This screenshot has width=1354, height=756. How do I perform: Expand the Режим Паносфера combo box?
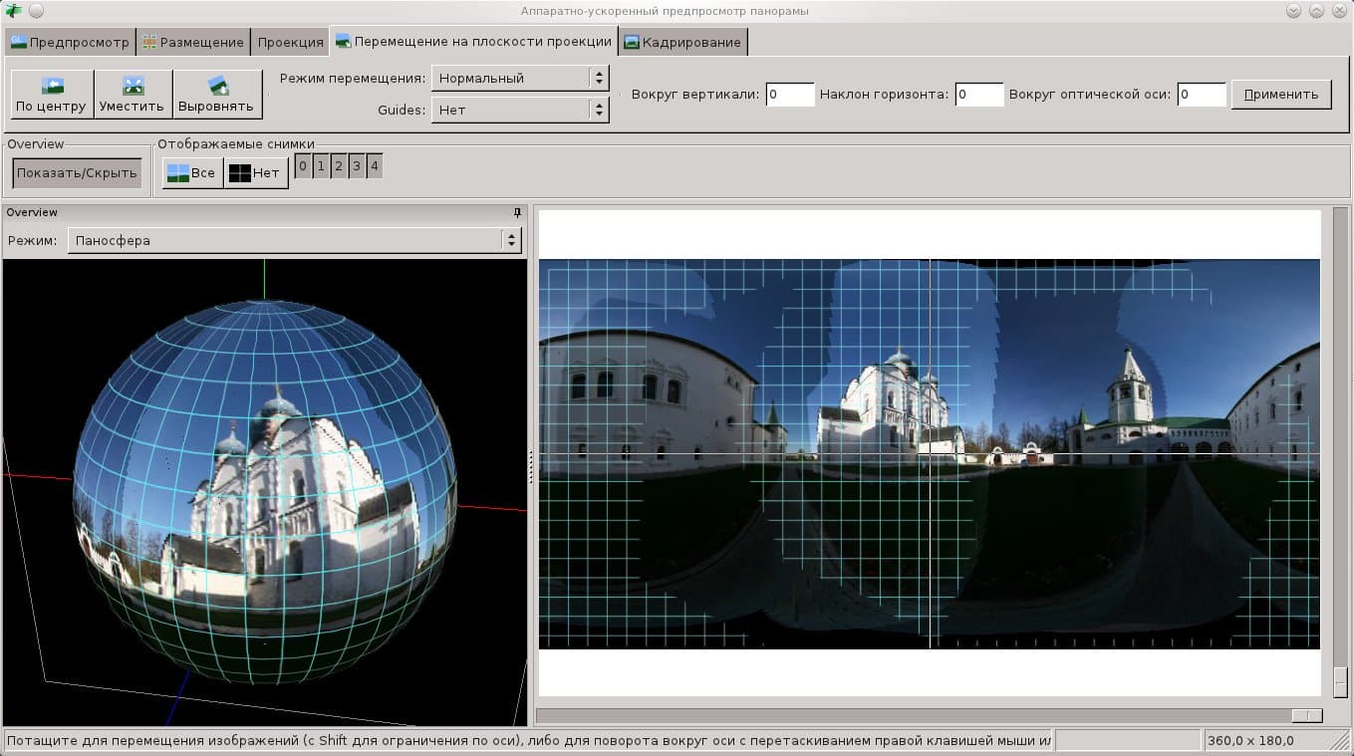tap(294, 240)
